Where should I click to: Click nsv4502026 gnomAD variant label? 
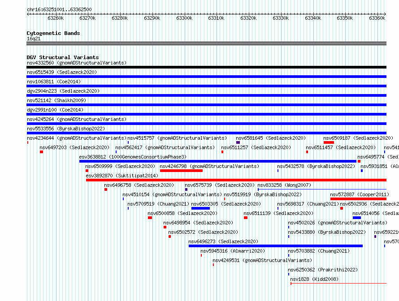(338, 223)
